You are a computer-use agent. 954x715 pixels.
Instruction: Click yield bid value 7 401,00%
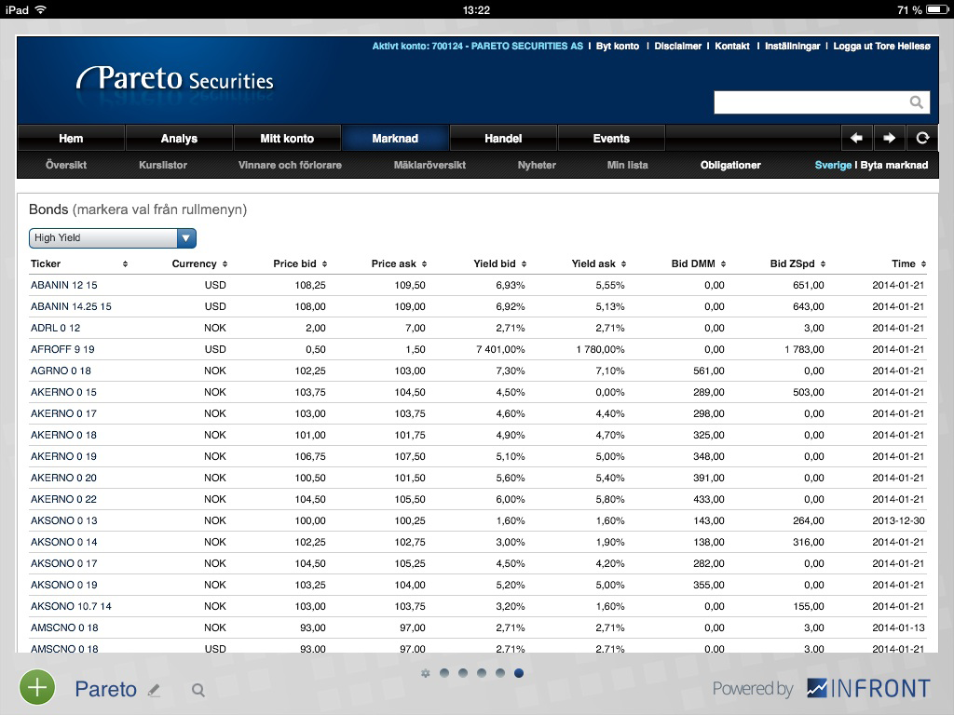pos(500,349)
